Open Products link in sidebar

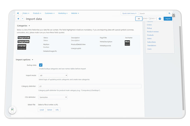tap(150, 35)
